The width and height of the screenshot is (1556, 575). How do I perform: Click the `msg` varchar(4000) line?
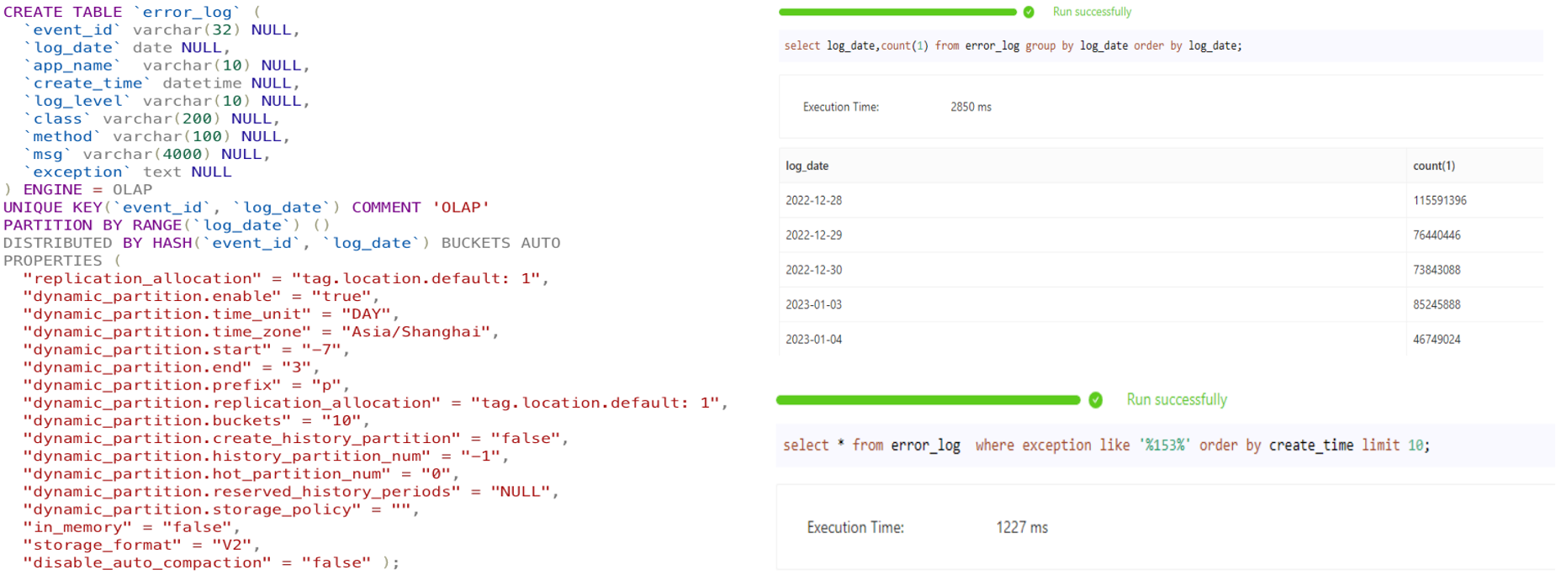(x=147, y=154)
